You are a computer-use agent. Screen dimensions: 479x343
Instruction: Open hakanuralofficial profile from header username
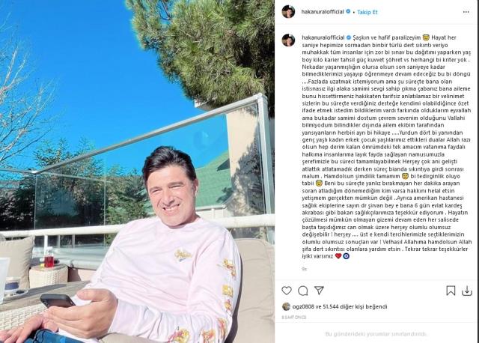click(323, 12)
